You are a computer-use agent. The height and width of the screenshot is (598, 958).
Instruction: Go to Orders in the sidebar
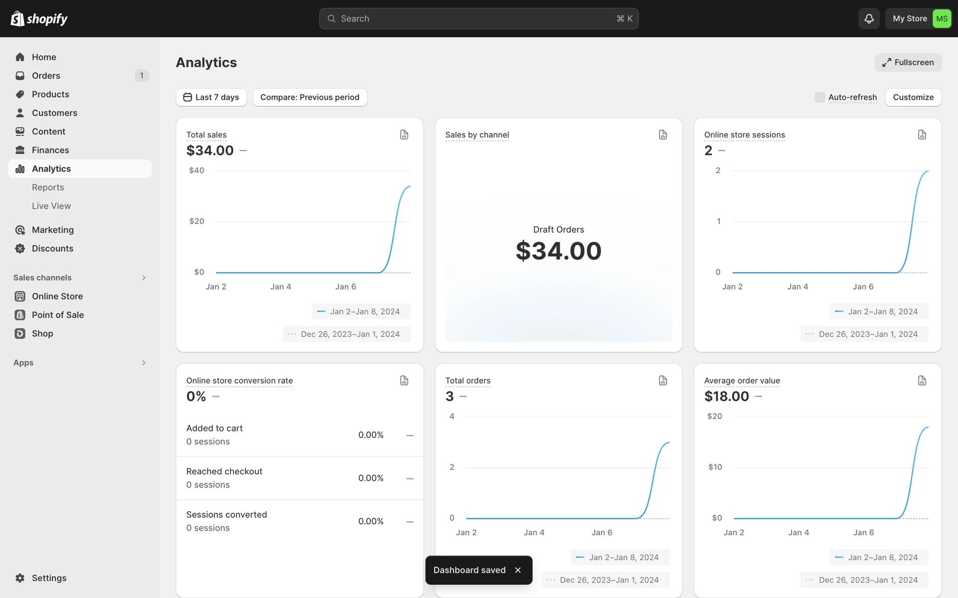(46, 76)
